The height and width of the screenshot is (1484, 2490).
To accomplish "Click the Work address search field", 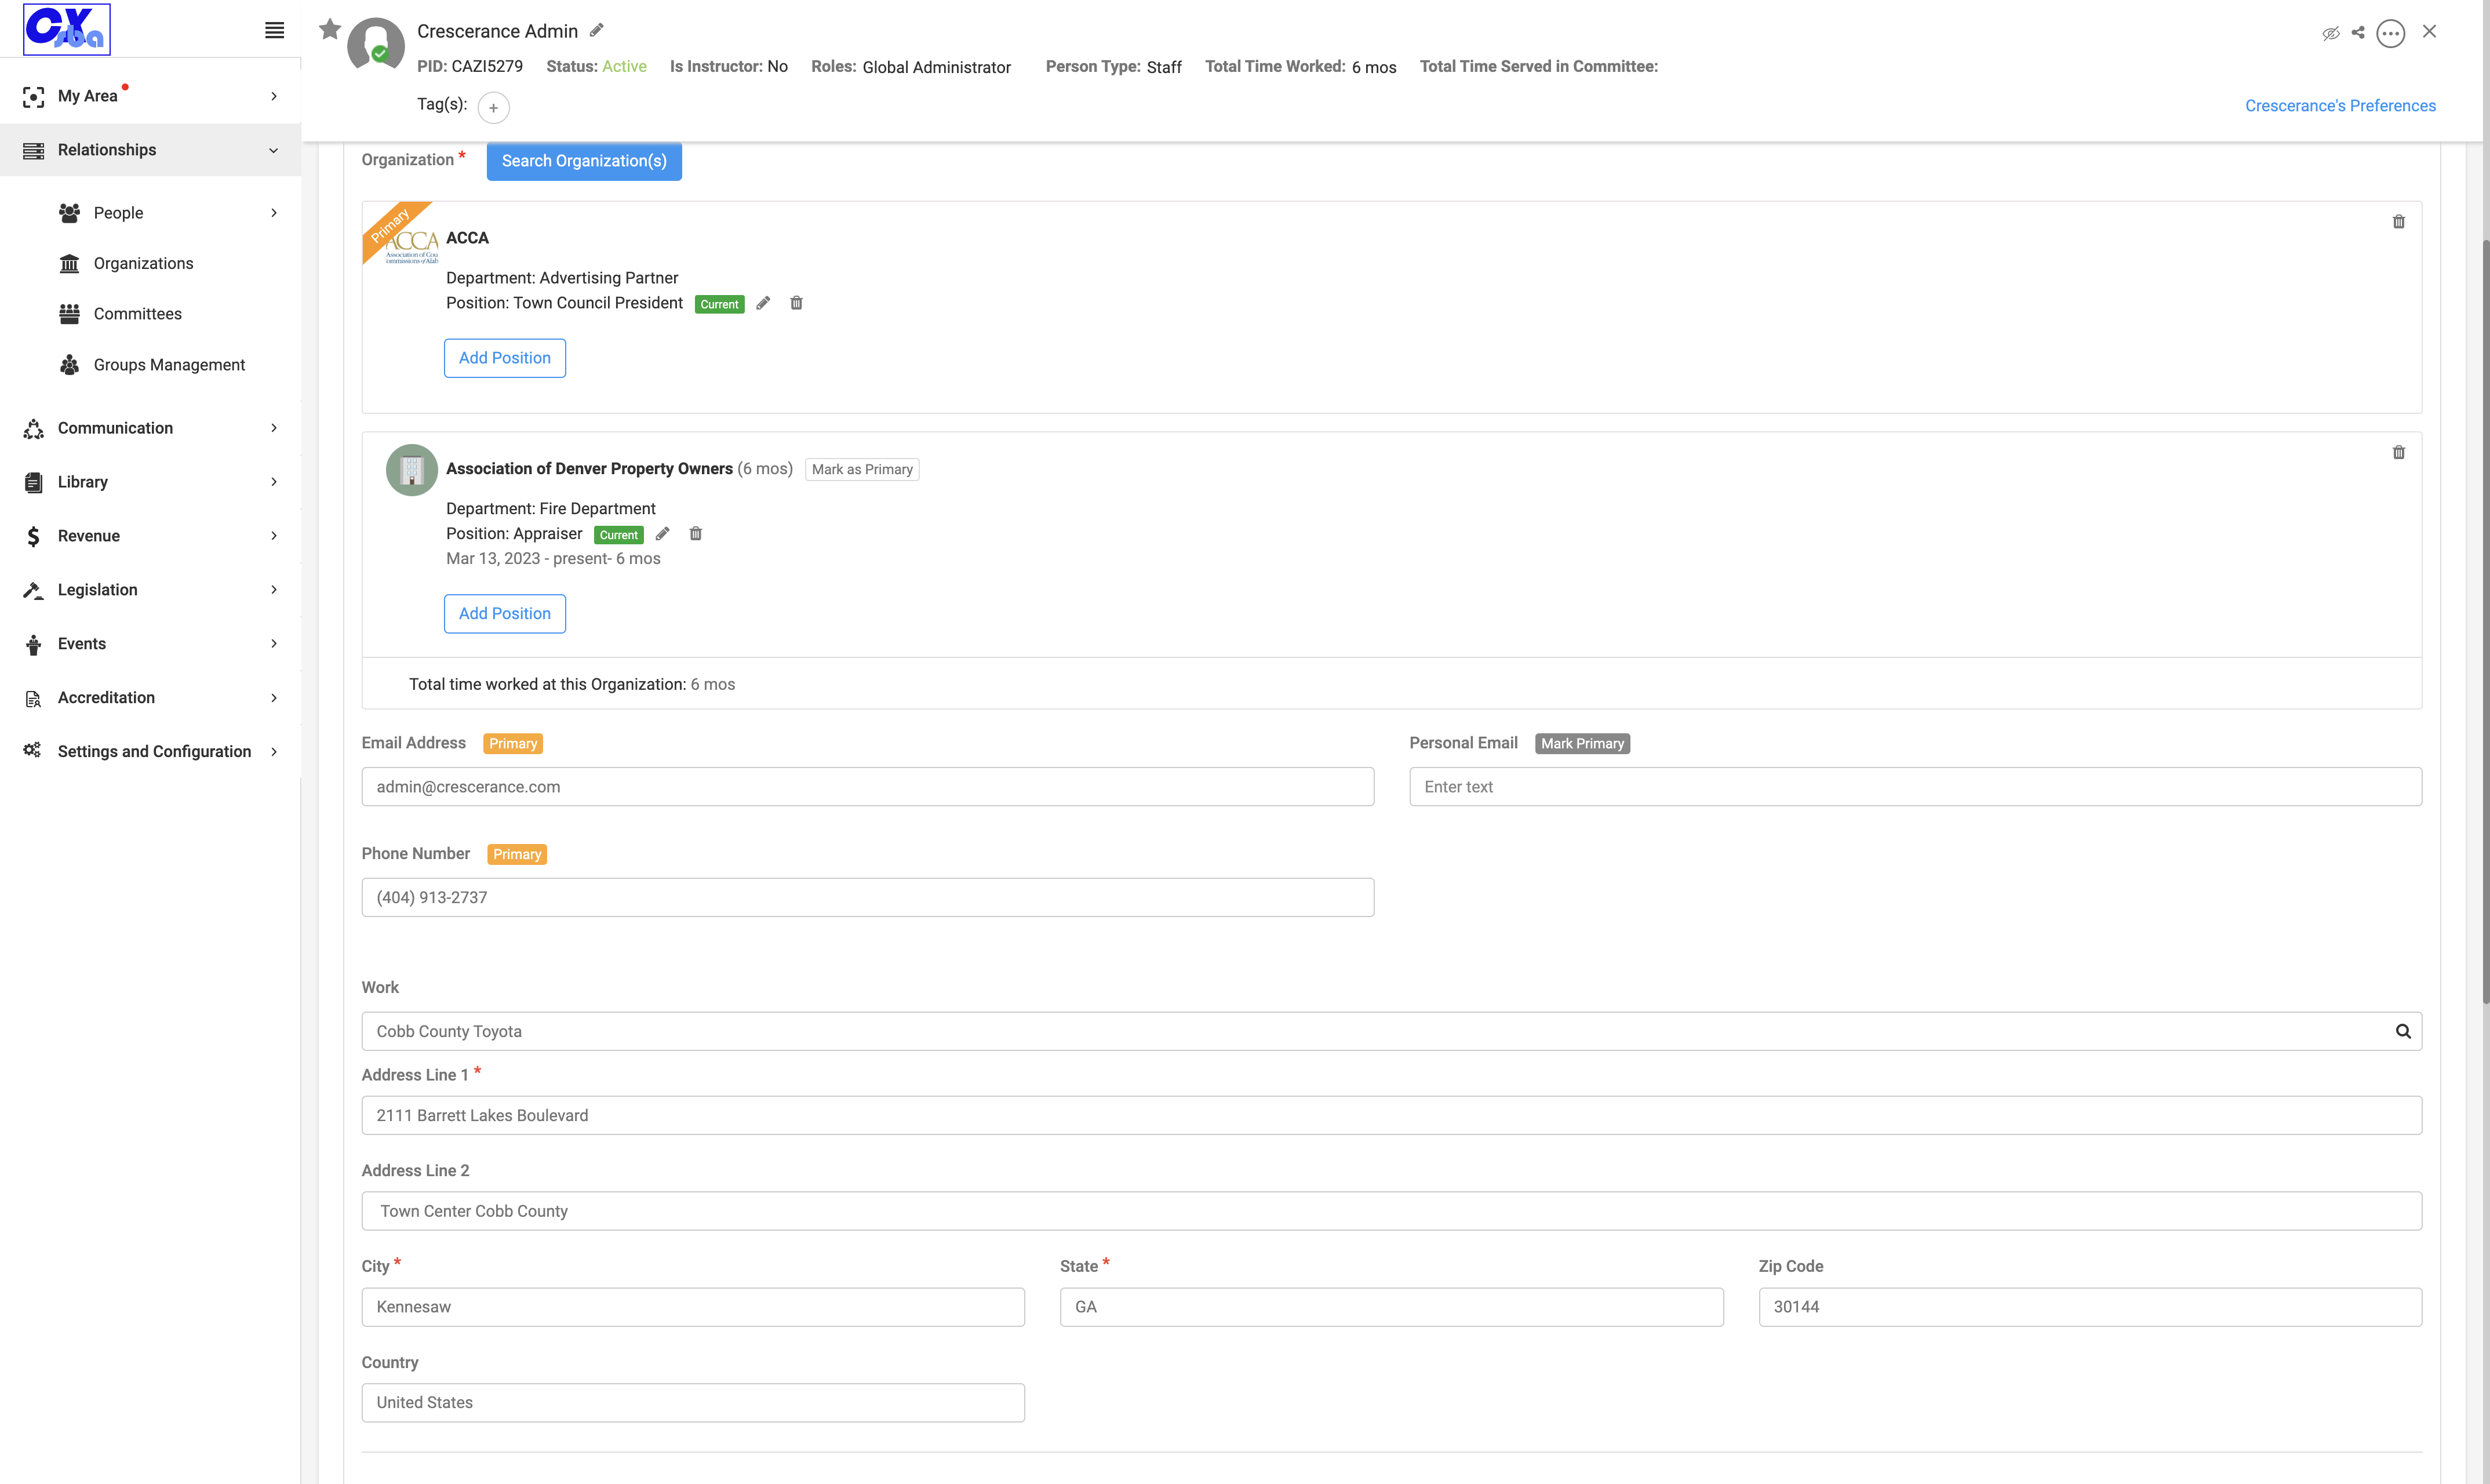I will pyautogui.click(x=1392, y=1031).
